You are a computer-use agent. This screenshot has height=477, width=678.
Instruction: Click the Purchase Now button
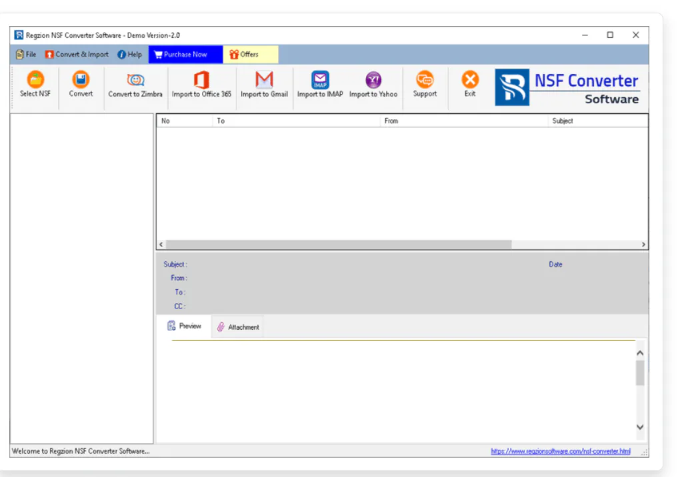185,55
